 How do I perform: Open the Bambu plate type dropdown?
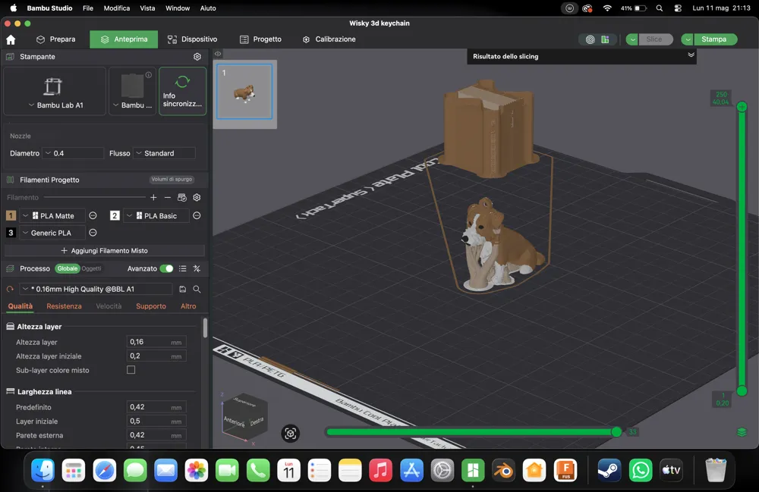(x=132, y=91)
